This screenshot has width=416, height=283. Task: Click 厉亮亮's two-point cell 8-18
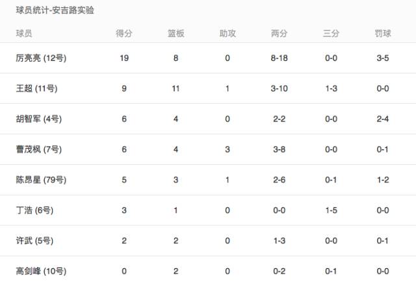279,58
